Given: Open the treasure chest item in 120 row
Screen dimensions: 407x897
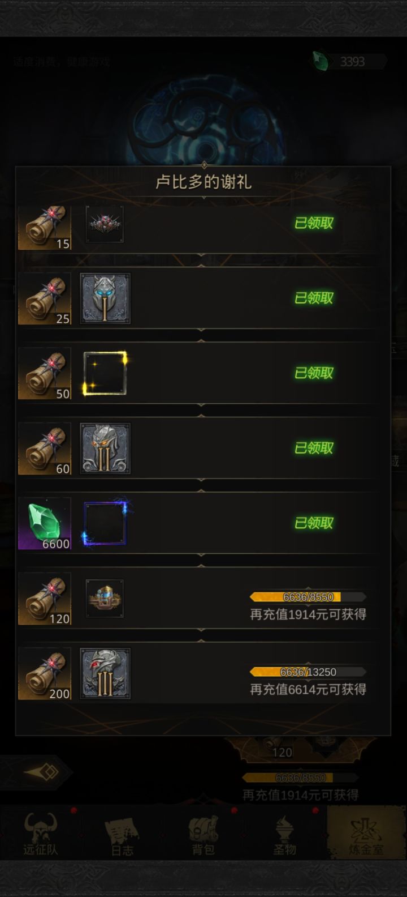Looking at the screenshot, I should tap(105, 599).
